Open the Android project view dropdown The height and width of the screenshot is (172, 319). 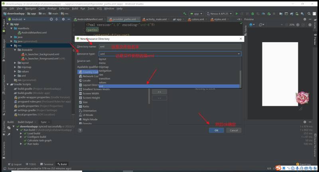17,19
